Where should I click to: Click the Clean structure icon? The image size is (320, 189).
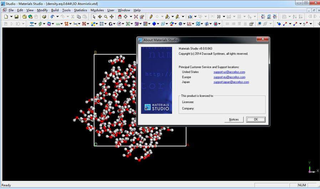click(x=190, y=17)
